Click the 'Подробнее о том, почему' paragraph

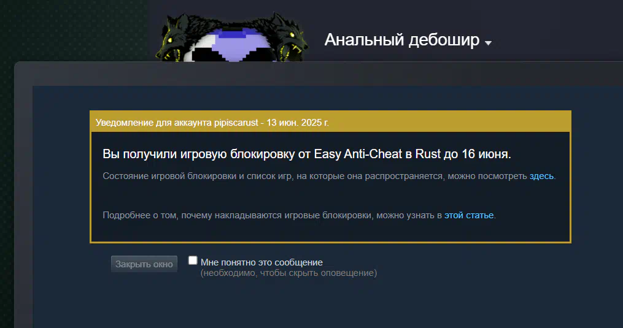(299, 215)
